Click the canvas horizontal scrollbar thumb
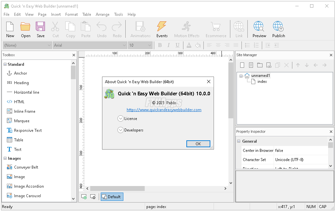This screenshot has width=336, height=211. (x=117, y=188)
